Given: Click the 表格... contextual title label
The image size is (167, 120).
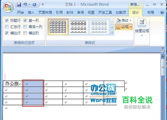Looking at the screenshot, I should [135, 5].
